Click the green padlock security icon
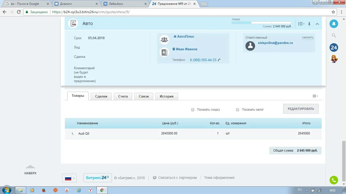 [x=27, y=12]
